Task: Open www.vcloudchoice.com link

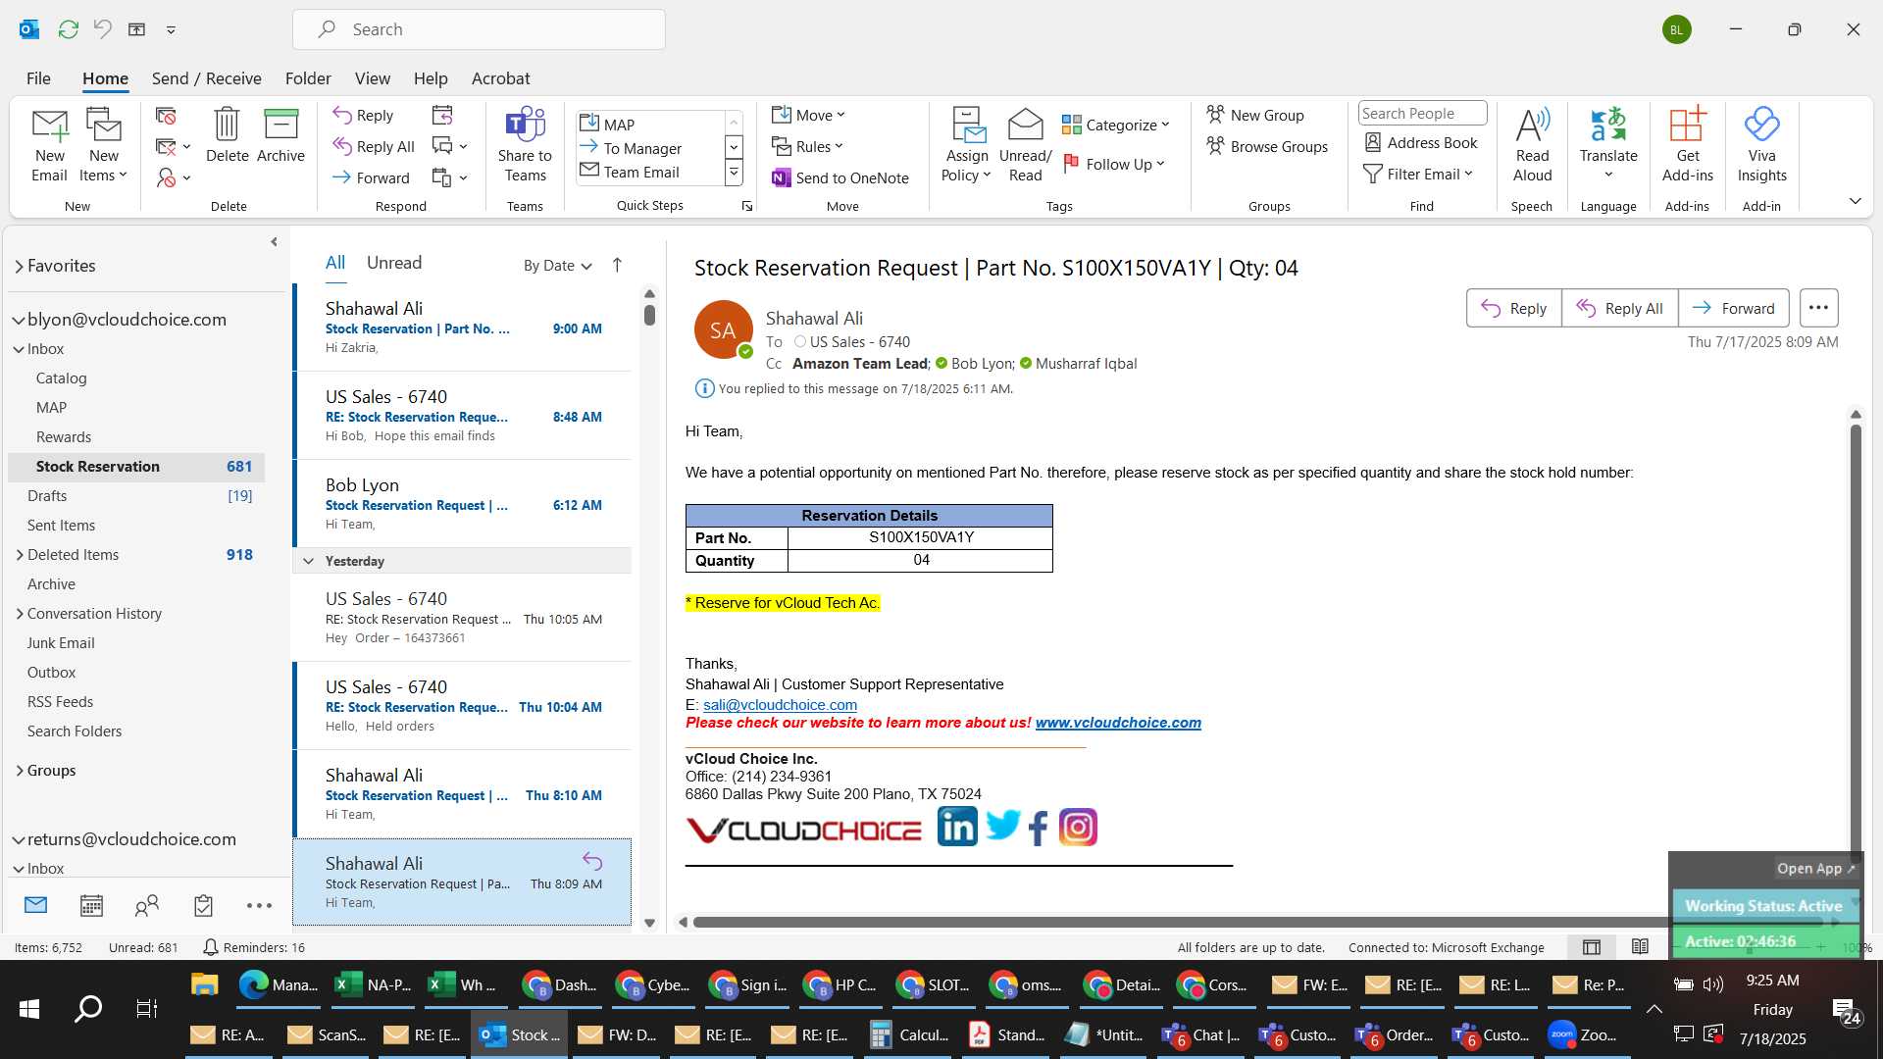Action: 1118,723
